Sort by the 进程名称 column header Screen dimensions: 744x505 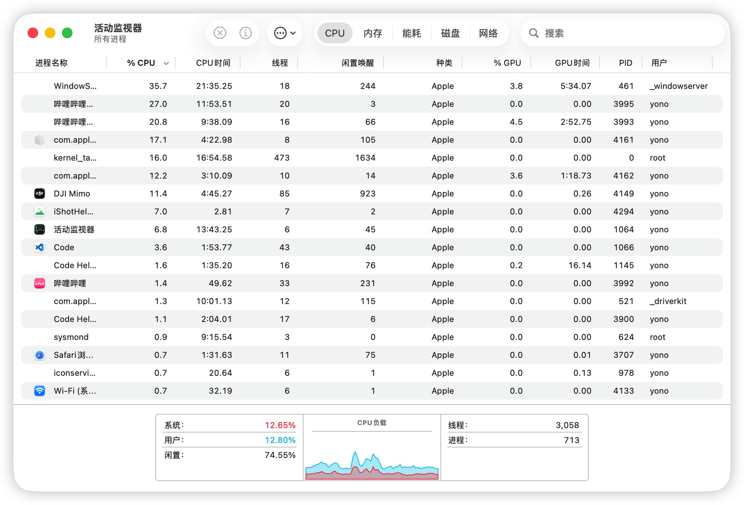coord(52,63)
